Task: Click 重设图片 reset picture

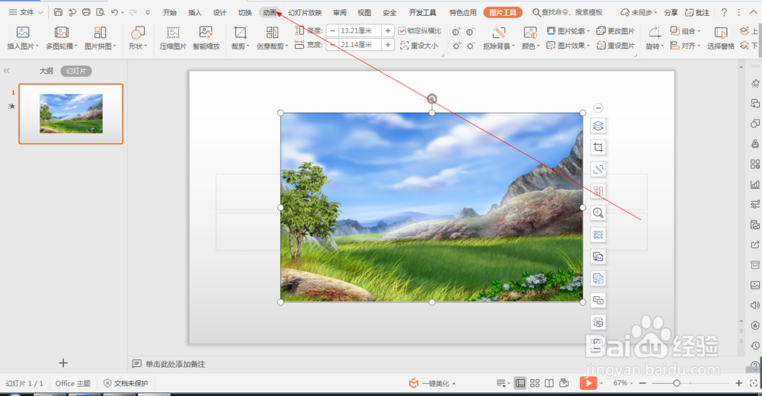Action: (615, 45)
